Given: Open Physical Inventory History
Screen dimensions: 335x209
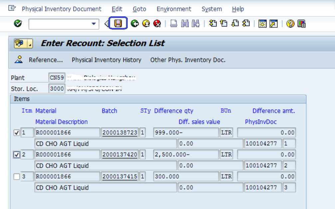Looking at the screenshot, I should point(106,60).
